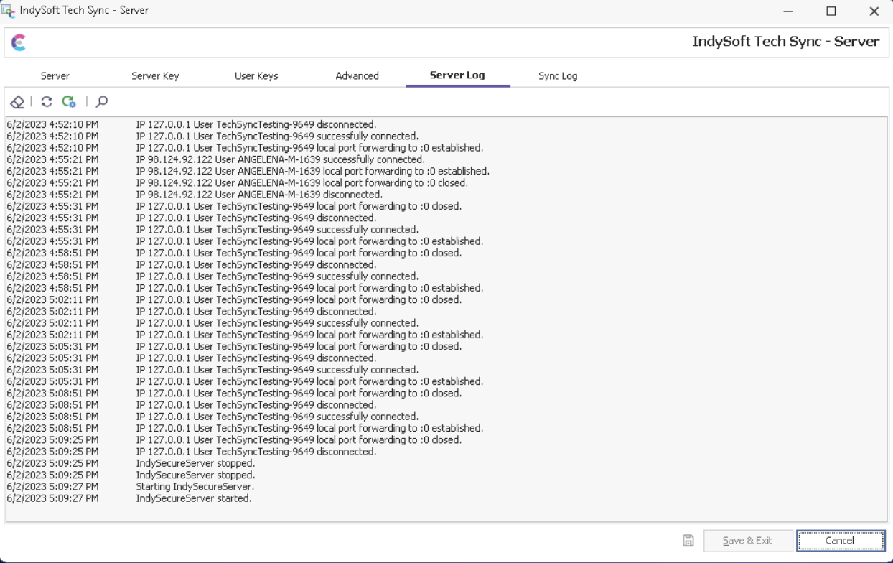Screen dimensions: 893x563
Task: Select the active Server Log tab
Action: click(x=457, y=75)
